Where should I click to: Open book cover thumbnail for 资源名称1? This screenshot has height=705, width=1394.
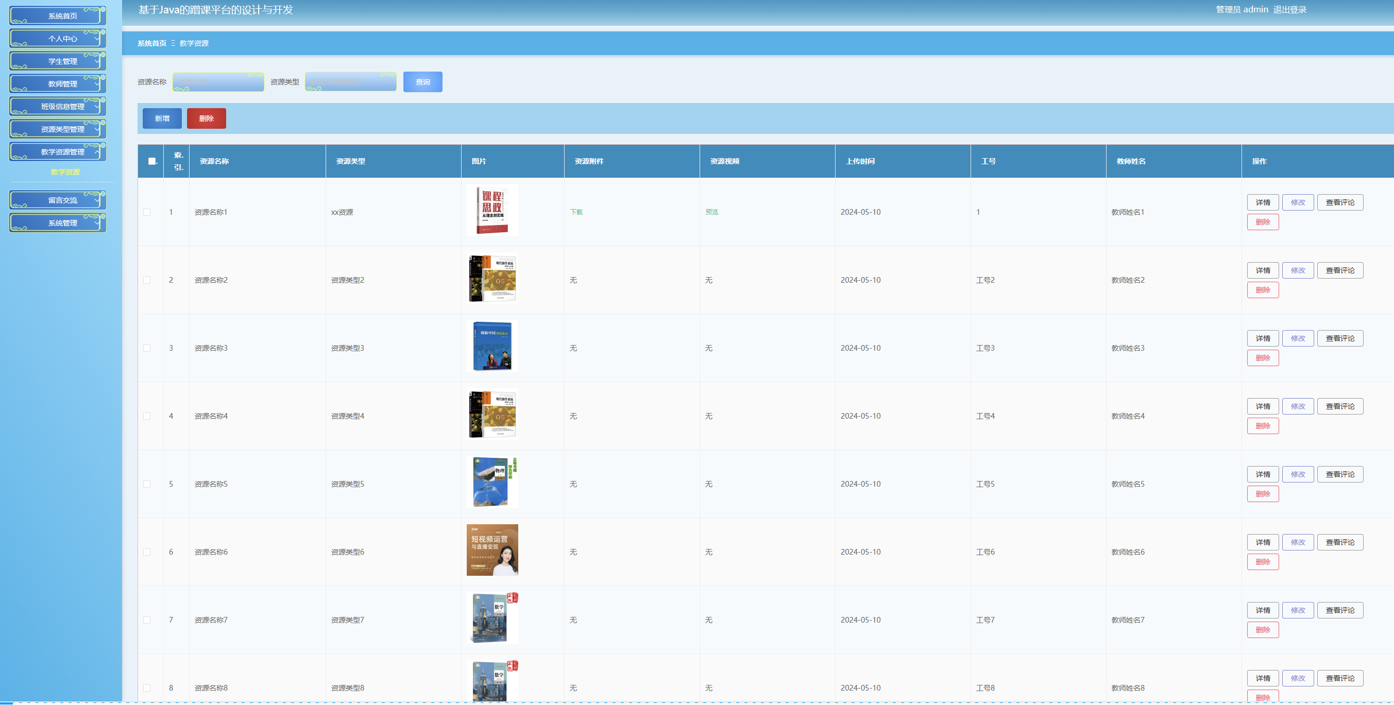(492, 211)
